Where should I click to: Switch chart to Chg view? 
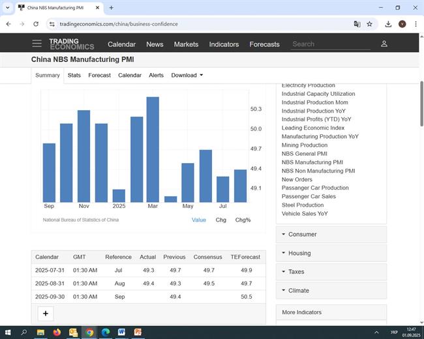tap(220, 220)
